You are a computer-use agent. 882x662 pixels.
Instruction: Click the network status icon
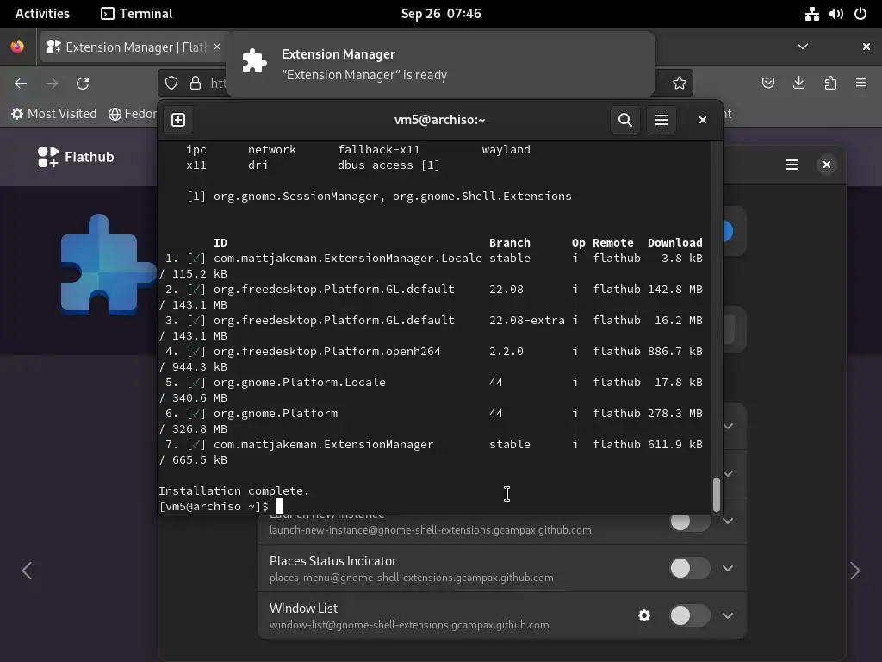click(x=811, y=14)
